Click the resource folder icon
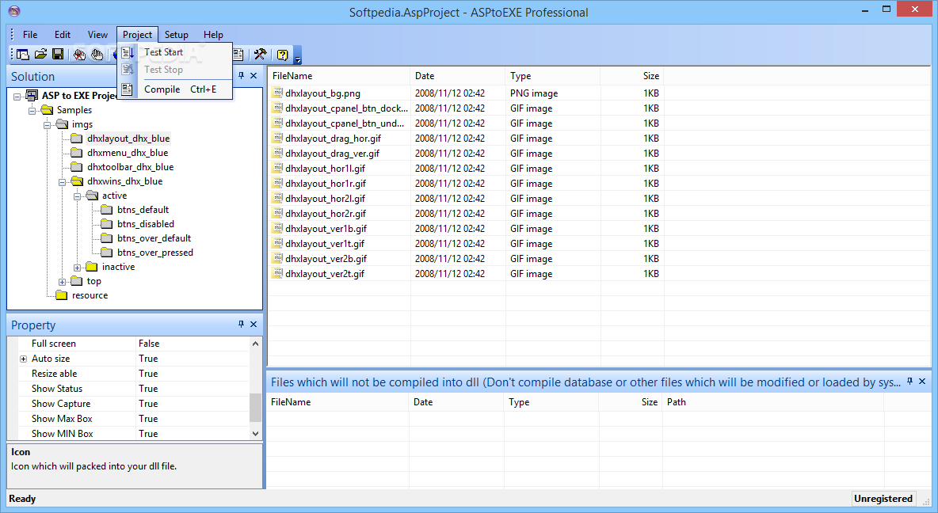The height and width of the screenshot is (513, 938). click(62, 294)
